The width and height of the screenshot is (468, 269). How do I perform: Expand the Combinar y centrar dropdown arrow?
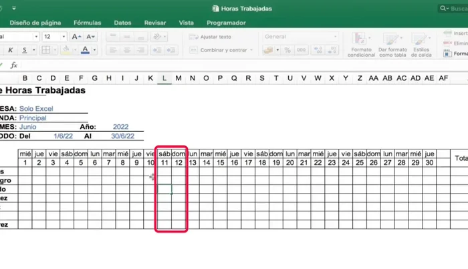(x=251, y=50)
